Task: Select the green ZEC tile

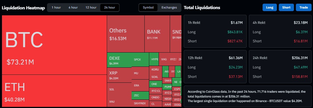Action: [x=140, y=95]
